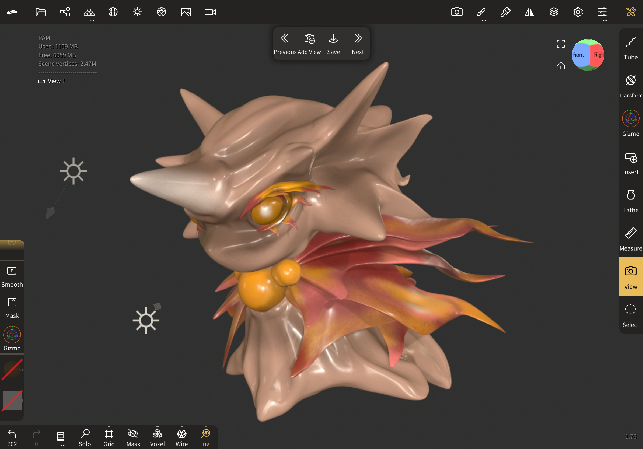Select the Gizmo tool in right panel

631,123
